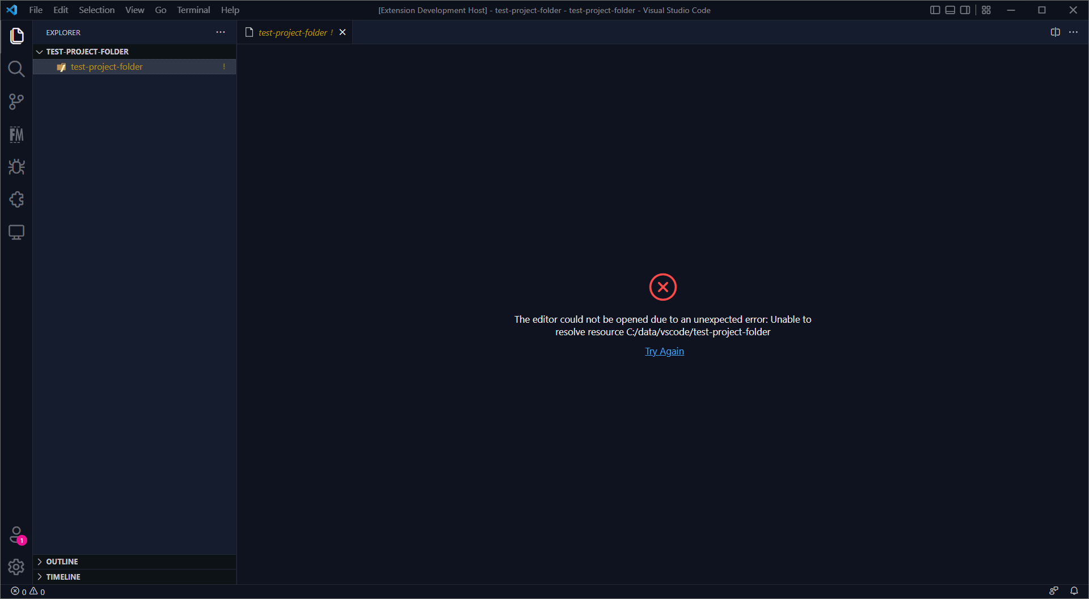Open the Extensions view
Viewport: 1089px width, 599px height.
tap(16, 200)
